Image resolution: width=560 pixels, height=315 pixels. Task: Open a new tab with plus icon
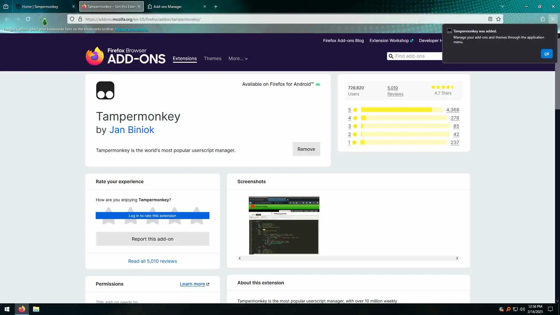(x=216, y=6)
